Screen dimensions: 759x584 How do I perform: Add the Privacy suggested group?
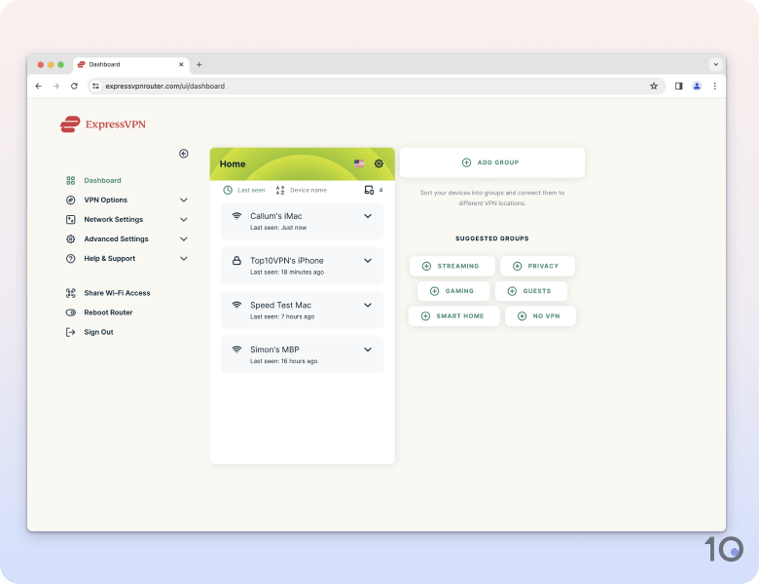tap(537, 267)
